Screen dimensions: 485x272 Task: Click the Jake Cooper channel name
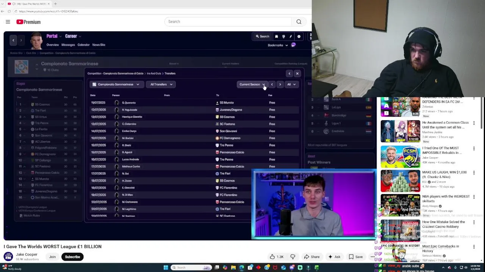pos(27,255)
